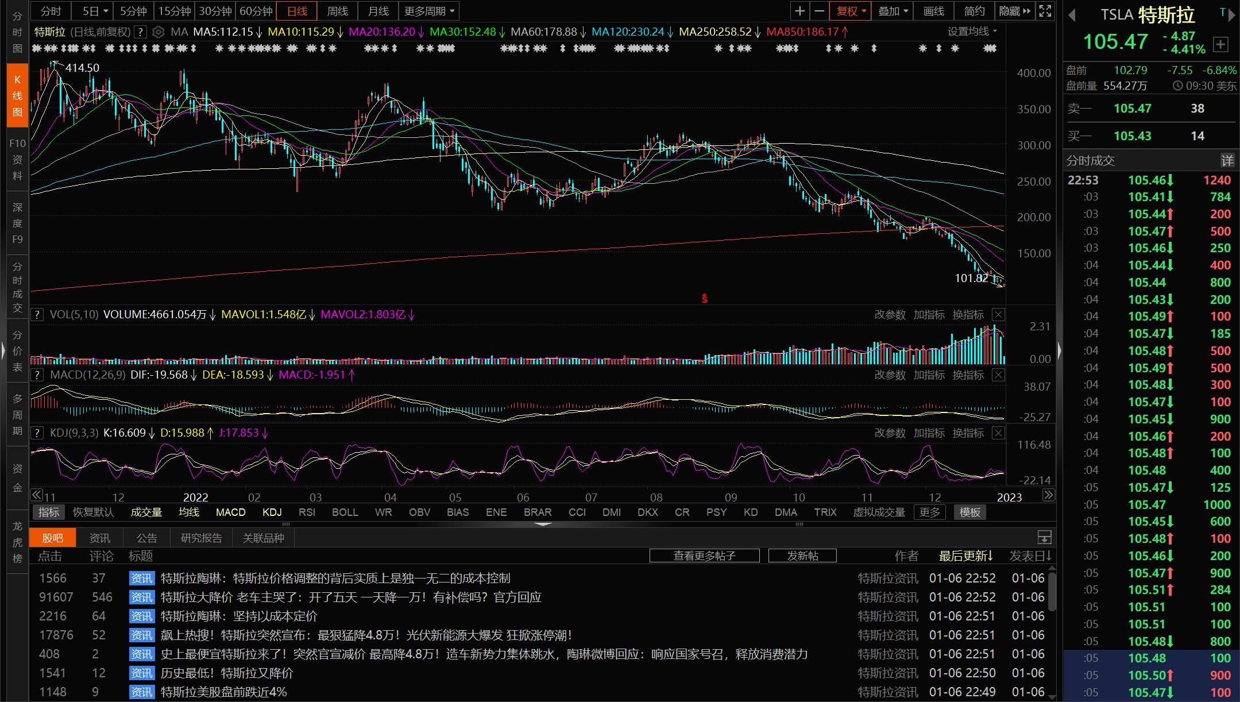The height and width of the screenshot is (702, 1240).
Task: Click the red dividend $ marker on chart
Action: 705,299
